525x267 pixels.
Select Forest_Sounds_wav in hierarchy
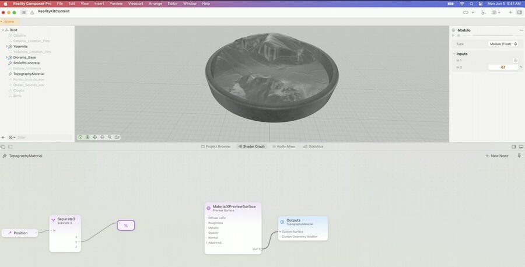point(29,79)
